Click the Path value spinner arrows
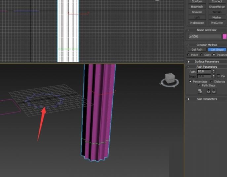The width and height of the screenshot is (227, 177). [214, 71]
